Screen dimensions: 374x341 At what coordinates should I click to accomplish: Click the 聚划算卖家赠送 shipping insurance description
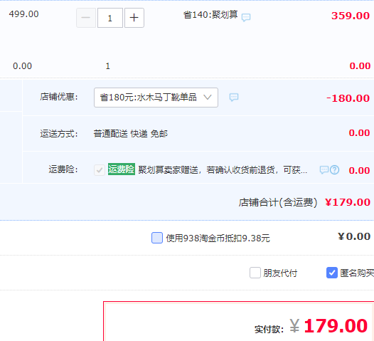tap(223, 170)
